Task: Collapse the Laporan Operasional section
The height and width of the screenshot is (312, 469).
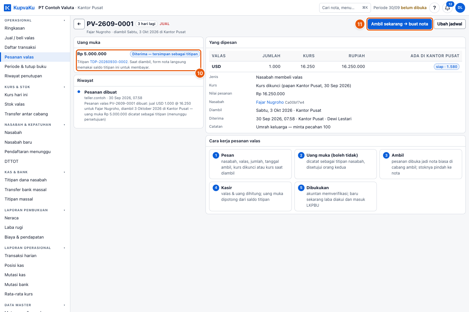Action: click(64, 248)
